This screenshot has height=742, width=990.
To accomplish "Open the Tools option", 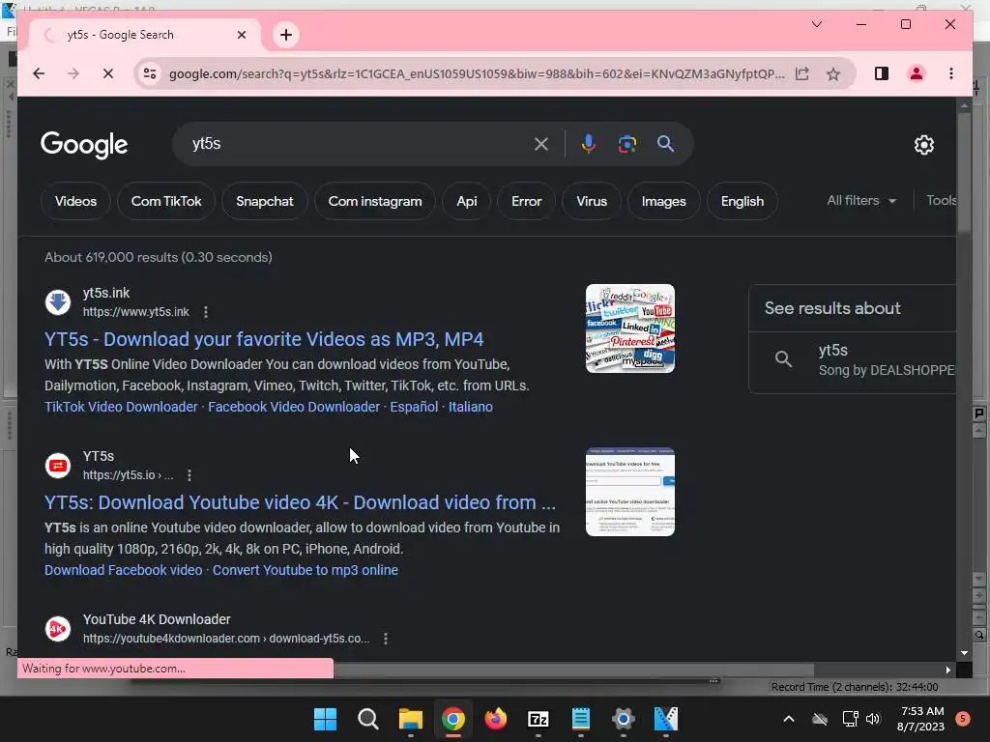I will coord(941,201).
